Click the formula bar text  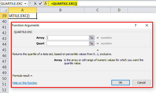(x=64, y=3)
